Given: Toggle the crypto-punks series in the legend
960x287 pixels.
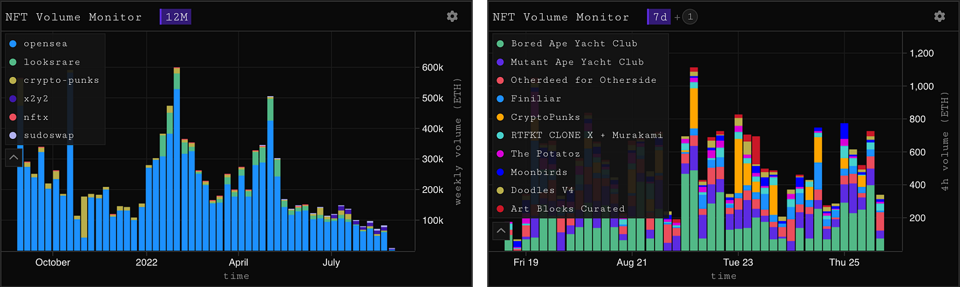Looking at the screenshot, I should click(x=53, y=80).
